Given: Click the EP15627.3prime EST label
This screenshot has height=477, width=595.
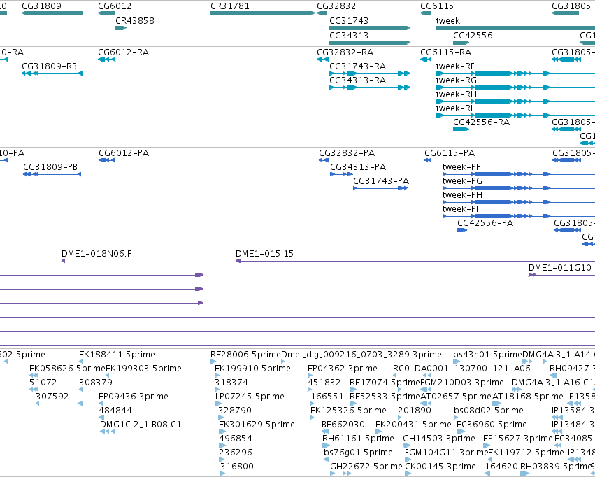Looking at the screenshot, I should (518, 439).
